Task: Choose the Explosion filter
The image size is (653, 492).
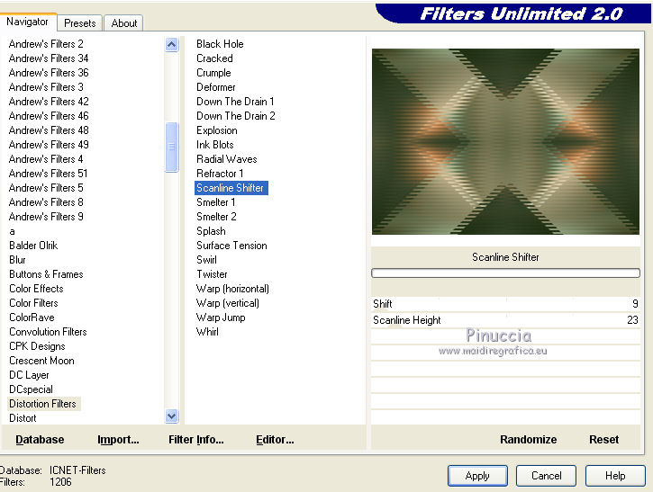Action: tap(216, 130)
